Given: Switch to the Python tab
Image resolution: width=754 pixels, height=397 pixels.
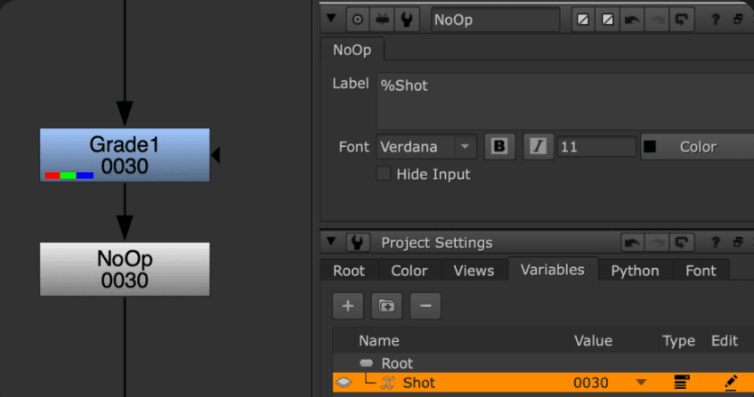Looking at the screenshot, I should (635, 271).
